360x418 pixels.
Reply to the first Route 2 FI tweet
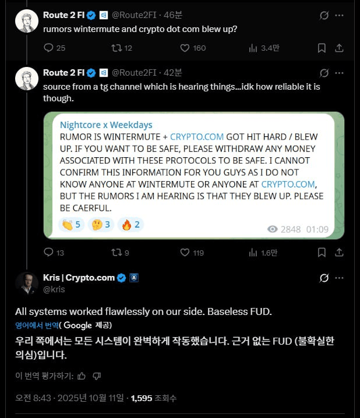[48, 48]
